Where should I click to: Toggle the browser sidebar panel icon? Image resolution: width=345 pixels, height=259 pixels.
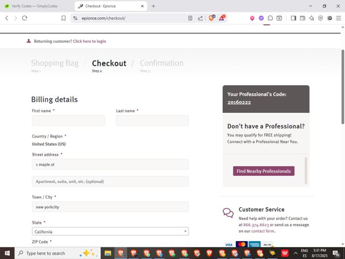point(293,18)
